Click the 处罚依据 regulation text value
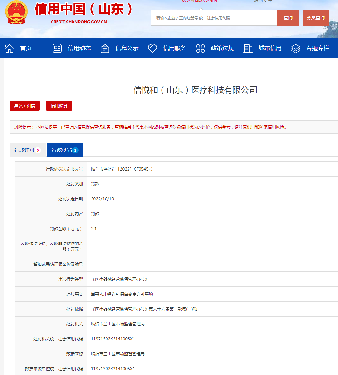 (144, 309)
